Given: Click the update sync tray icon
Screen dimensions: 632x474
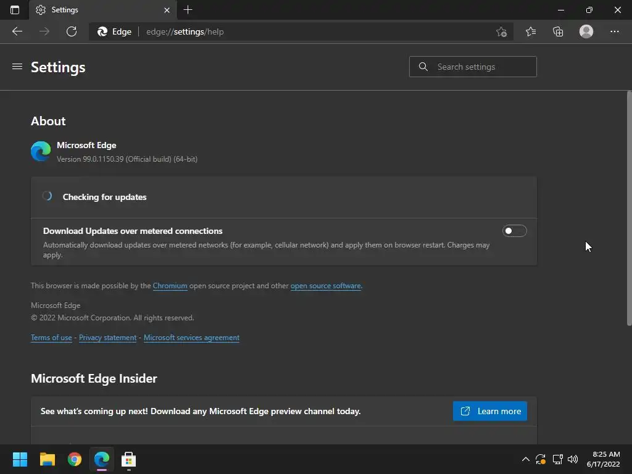Looking at the screenshot, I should [541, 459].
